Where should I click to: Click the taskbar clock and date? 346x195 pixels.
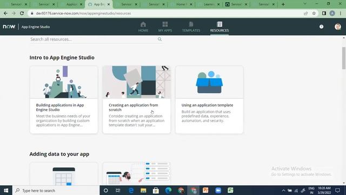(324, 190)
